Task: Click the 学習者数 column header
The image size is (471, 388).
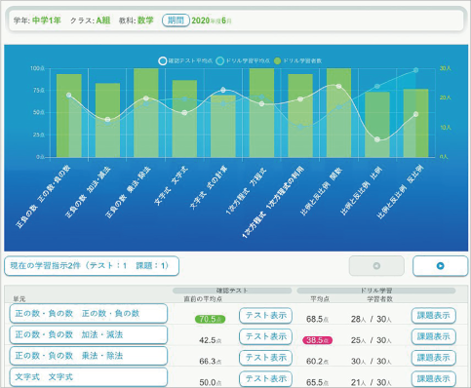Action: (379, 299)
